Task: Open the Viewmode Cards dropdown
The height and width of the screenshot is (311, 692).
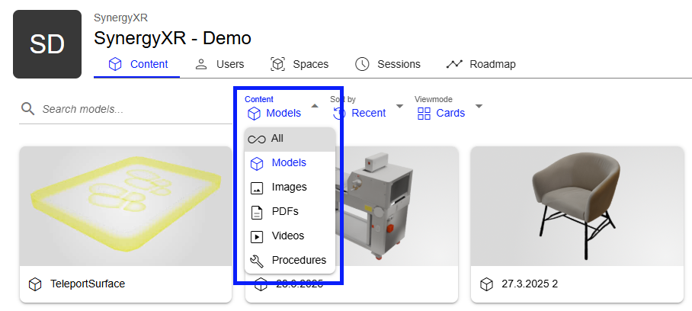Action: (x=450, y=107)
